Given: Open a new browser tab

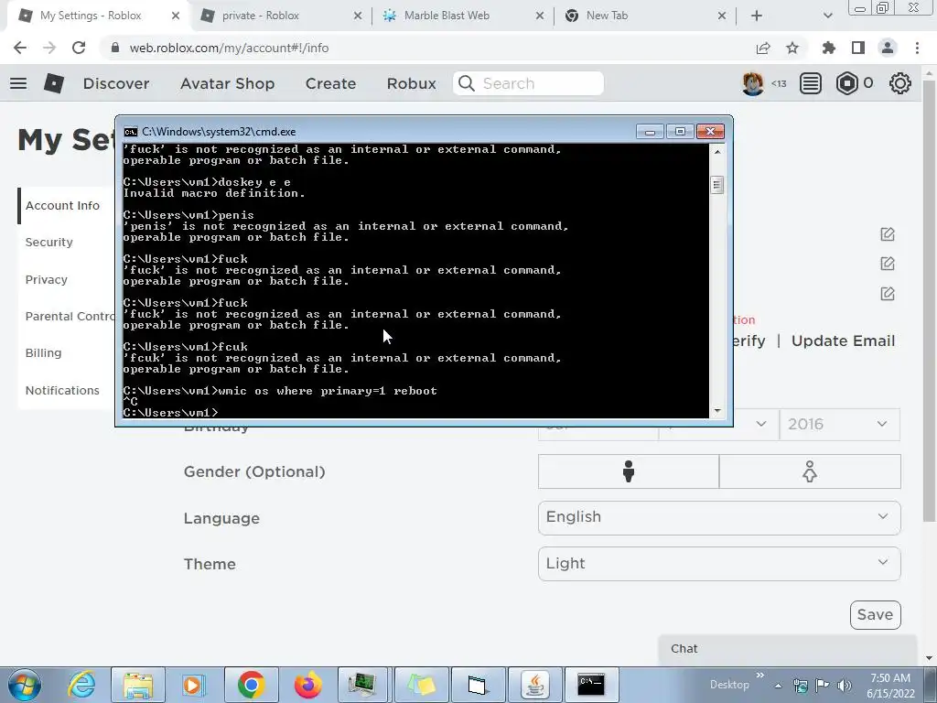Looking at the screenshot, I should tap(757, 16).
